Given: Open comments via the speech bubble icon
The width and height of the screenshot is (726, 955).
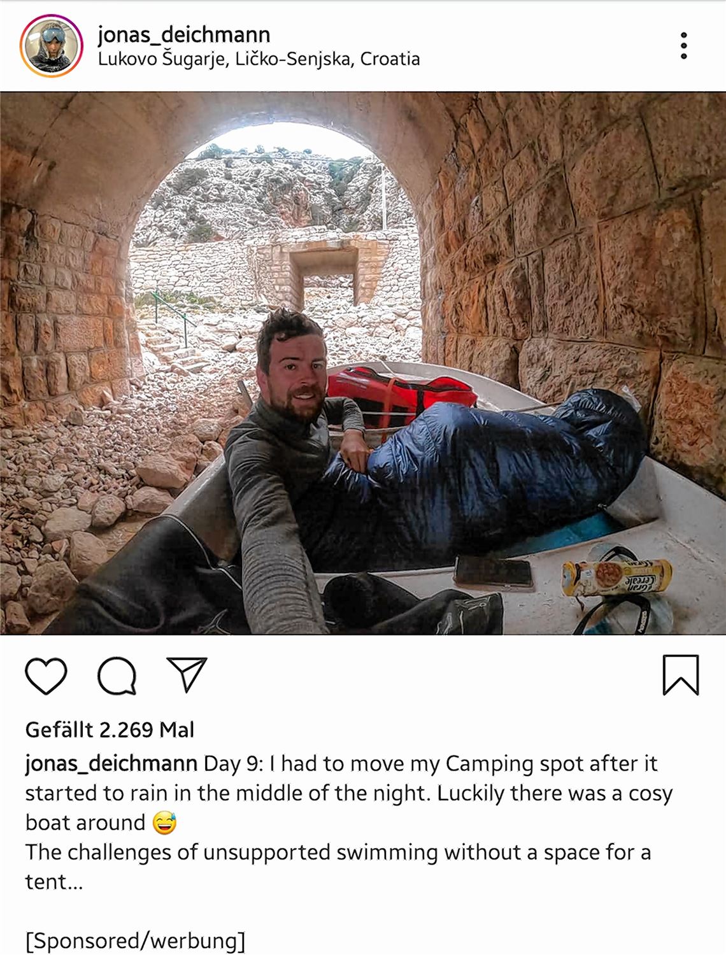Looking at the screenshot, I should tap(117, 676).
